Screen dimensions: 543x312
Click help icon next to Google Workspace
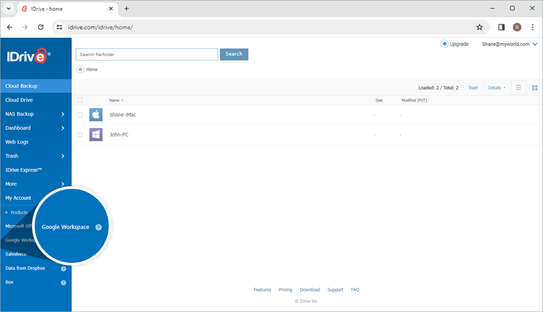coord(99,227)
